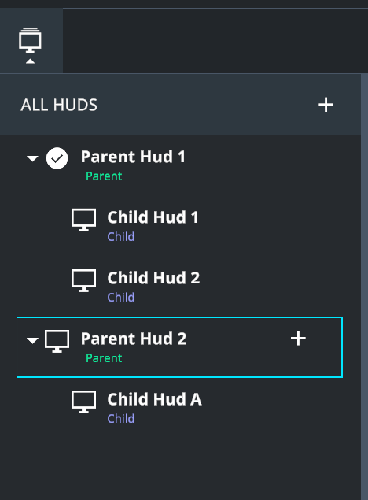This screenshot has width=368, height=500.
Task: Select the Parent Hud 2 entry
Action: pyautogui.click(x=179, y=347)
